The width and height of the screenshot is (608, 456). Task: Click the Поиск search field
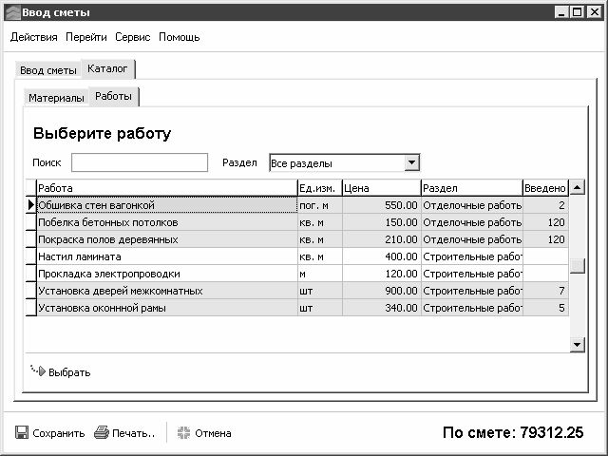coord(140,162)
